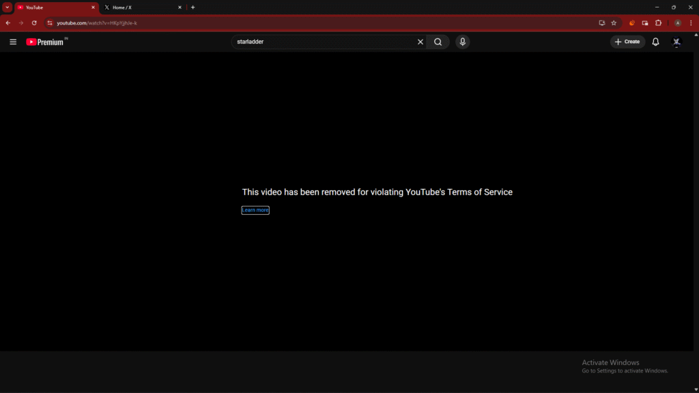Open the YouTube hamburger guide menu
This screenshot has height=393, width=699.
13,42
